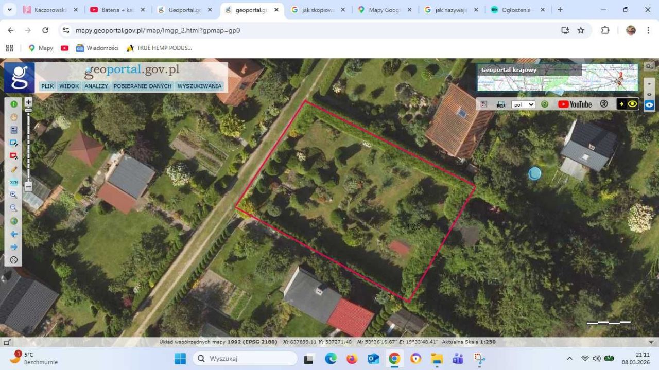Open the Chrome three-dot menu
This screenshot has height=370, width=659.
pyautogui.click(x=647, y=30)
